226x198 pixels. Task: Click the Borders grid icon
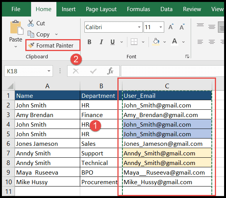[x=134, y=42]
